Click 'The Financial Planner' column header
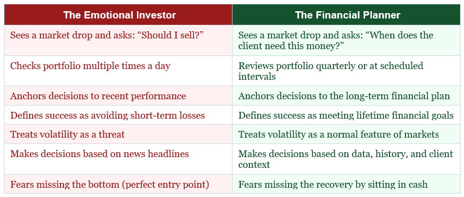The width and height of the screenshot is (464, 197). [346, 15]
